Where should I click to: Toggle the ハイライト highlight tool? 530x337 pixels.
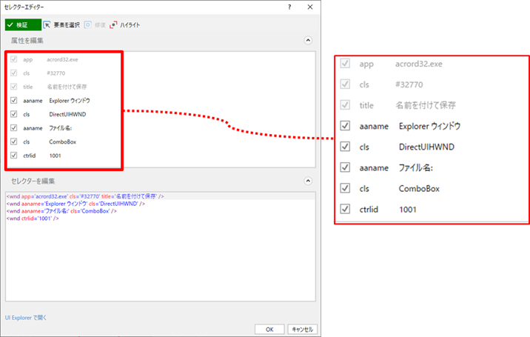[x=124, y=24]
